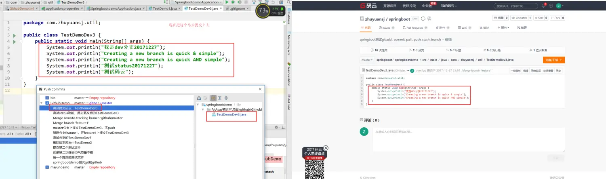Click the History settings gear icon

(276, 127)
